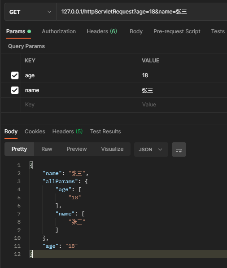Open the JSON format dropdown
Viewport: 227px width, 268px height.
pos(151,149)
